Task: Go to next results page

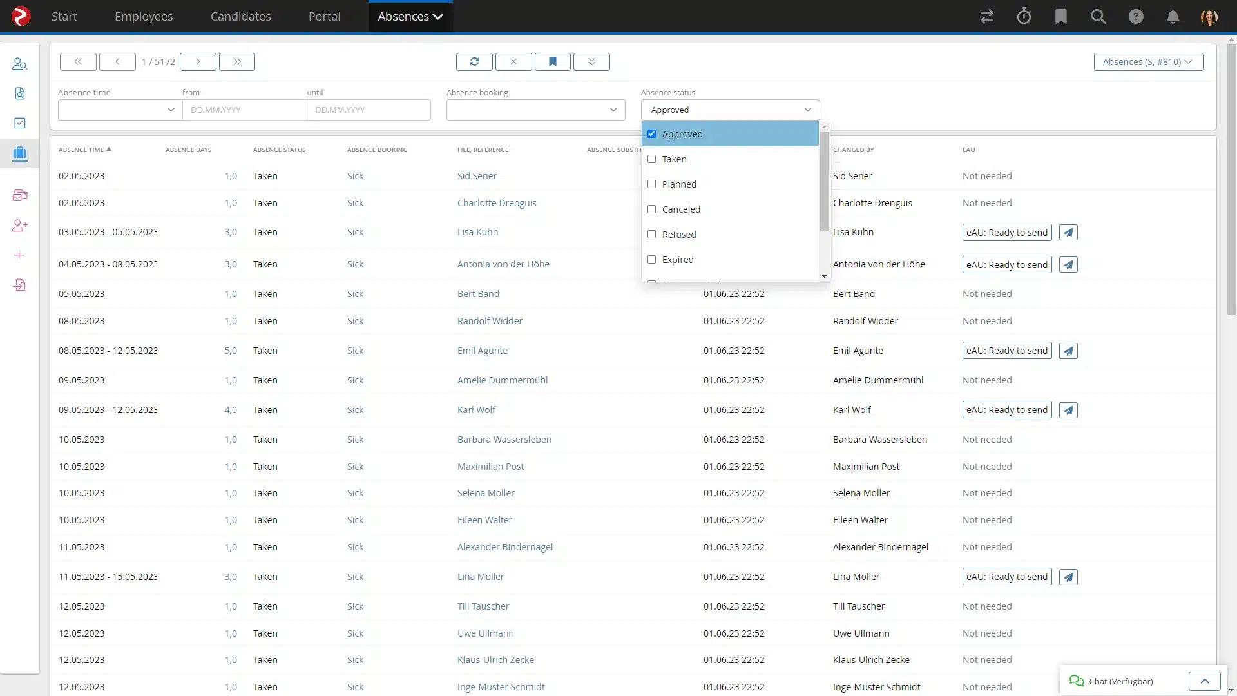Action: (x=198, y=62)
